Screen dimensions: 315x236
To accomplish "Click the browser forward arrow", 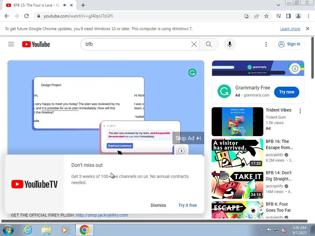I will pyautogui.click(x=17, y=16).
